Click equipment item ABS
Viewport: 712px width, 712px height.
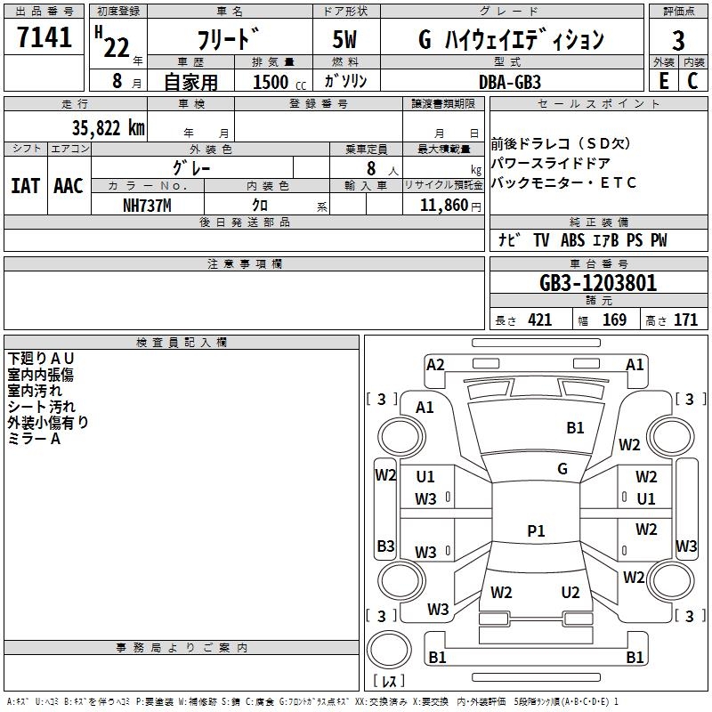[x=572, y=240]
